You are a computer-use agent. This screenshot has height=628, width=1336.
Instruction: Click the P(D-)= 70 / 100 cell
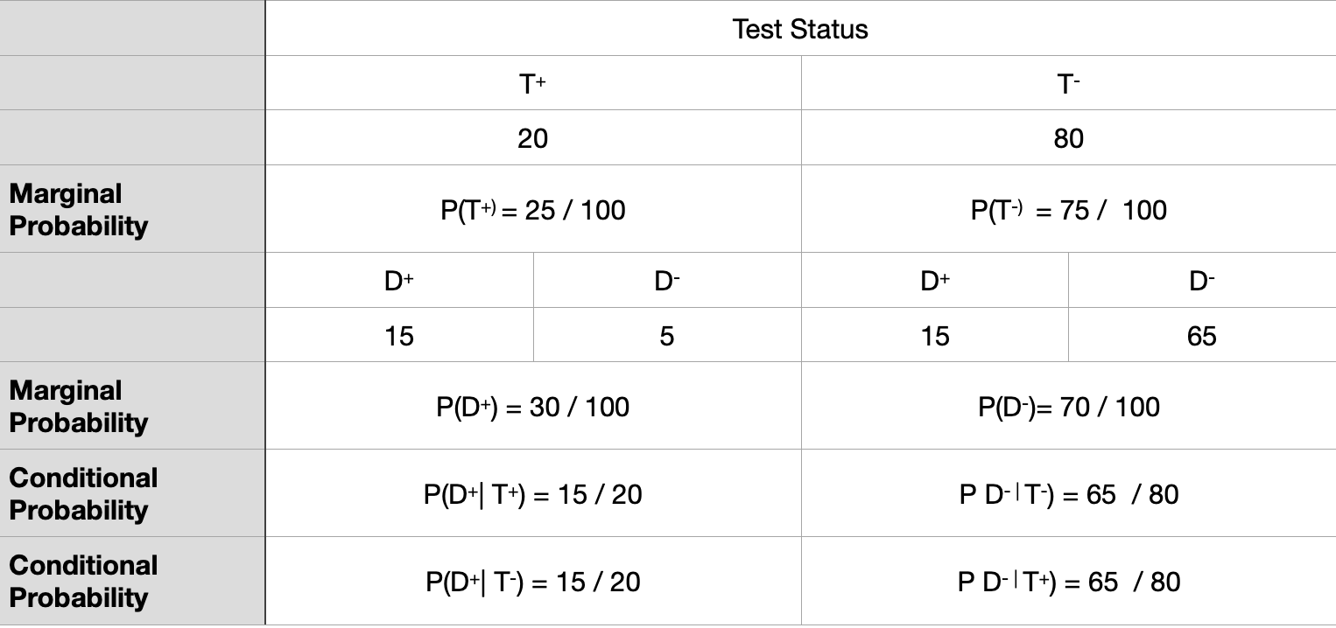tap(1068, 407)
